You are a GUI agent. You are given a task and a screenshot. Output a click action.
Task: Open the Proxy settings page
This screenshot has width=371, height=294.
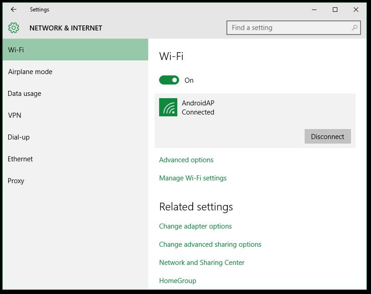click(16, 181)
